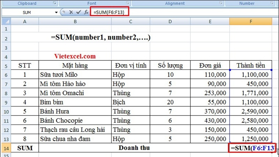Select unit price cell 370,000

(x=210, y=111)
